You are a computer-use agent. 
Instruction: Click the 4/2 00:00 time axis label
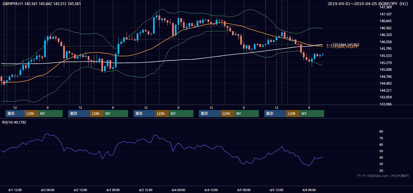coord(48,190)
